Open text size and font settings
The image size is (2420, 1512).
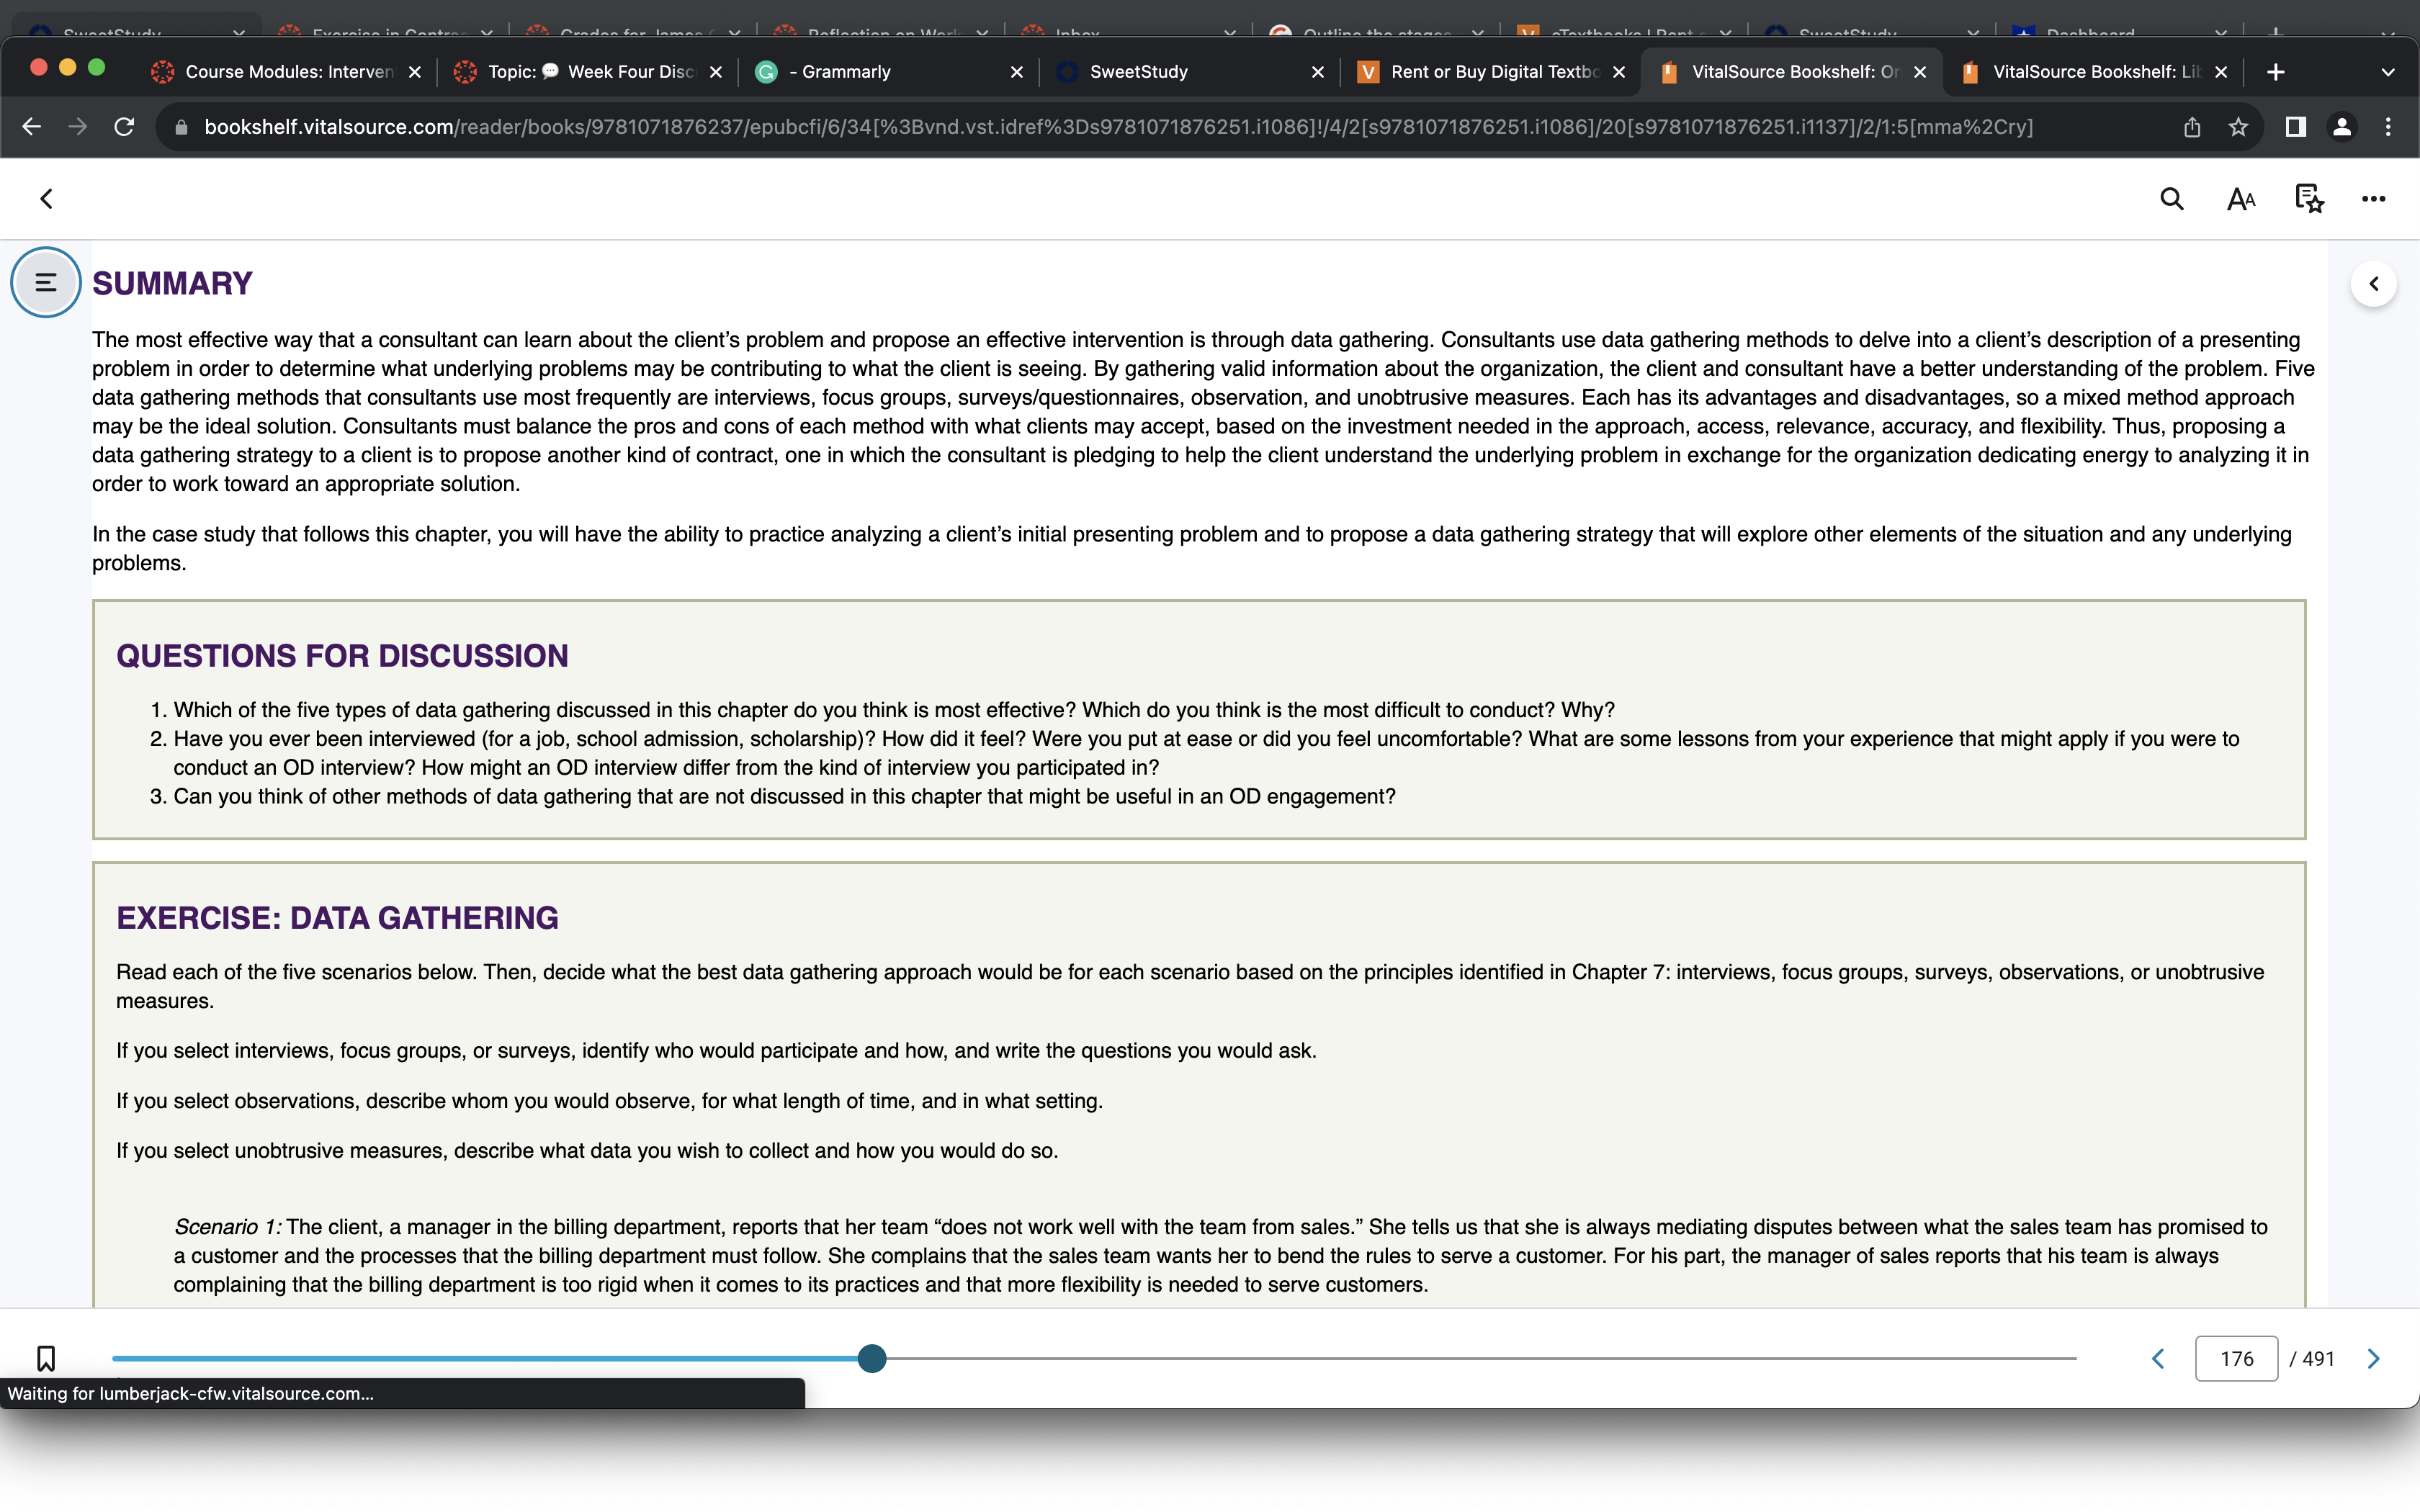2241,199
